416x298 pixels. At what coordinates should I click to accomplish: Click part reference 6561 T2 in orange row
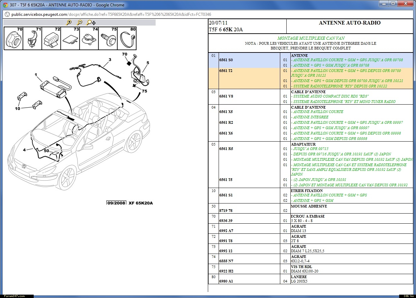click(226, 71)
